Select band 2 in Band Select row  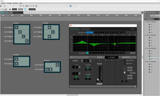(90, 53)
